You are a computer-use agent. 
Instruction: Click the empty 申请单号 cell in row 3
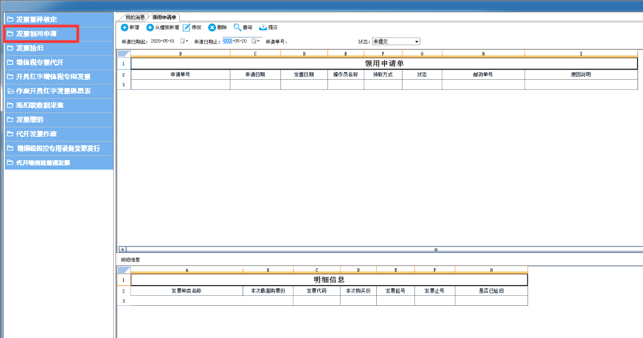pos(180,85)
